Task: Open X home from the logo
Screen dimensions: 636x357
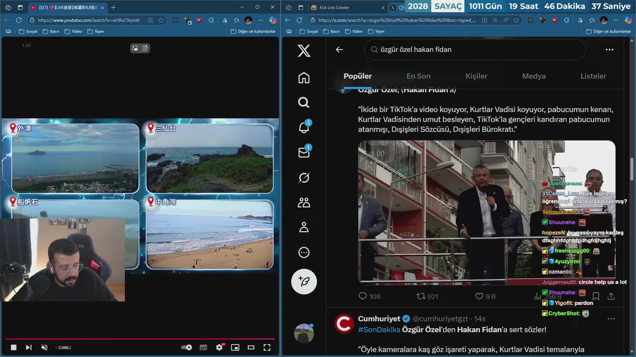Action: click(304, 51)
